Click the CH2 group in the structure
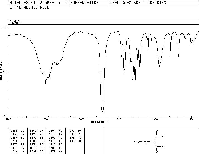199x154 pixels. (x=145, y=141)
